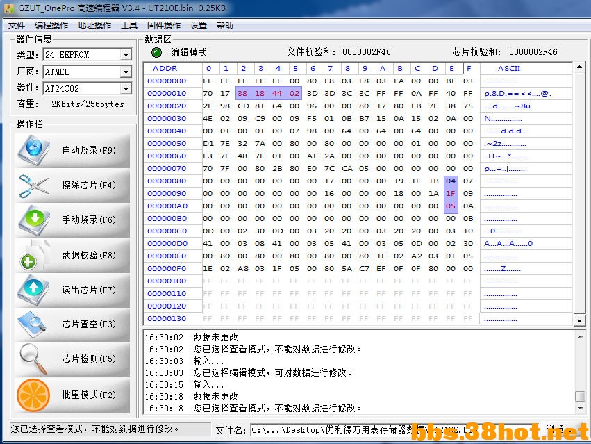
Task: Click the 芯片检测 (F5) button label
Action: [x=89, y=359]
